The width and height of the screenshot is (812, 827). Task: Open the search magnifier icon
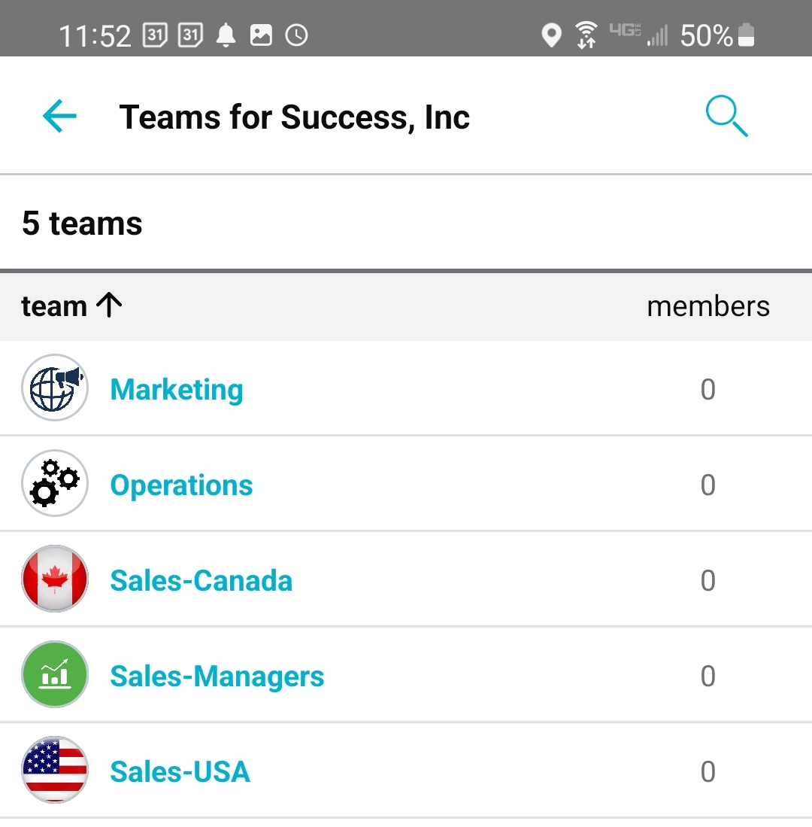click(x=726, y=115)
